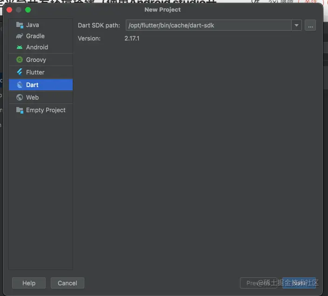Image resolution: width=328 pixels, height=296 pixels.
Task: Select Java in the project type list
Action: coord(41,25)
